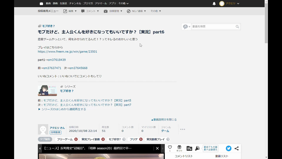Click the フリーゲーム tag
This screenshot has width=282, height=159.
coord(65,139)
